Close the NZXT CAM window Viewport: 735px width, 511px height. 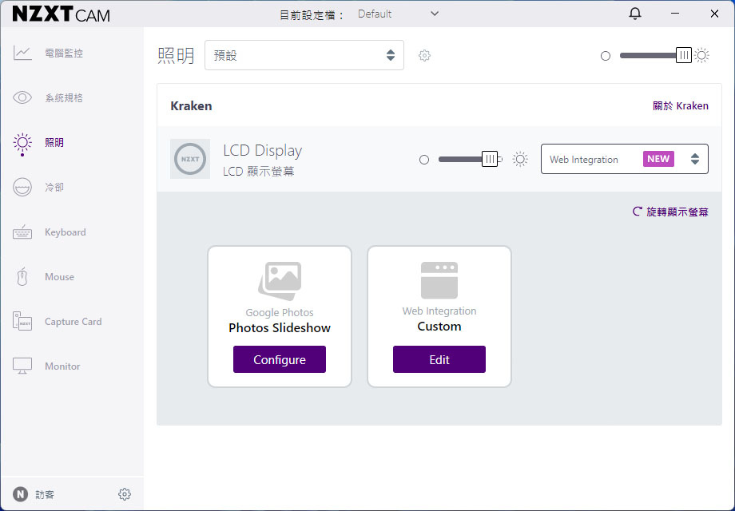[x=714, y=14]
